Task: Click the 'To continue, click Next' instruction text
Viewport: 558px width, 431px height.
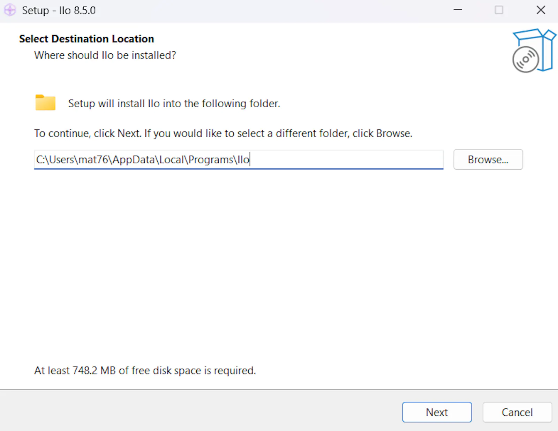Action: tap(223, 133)
